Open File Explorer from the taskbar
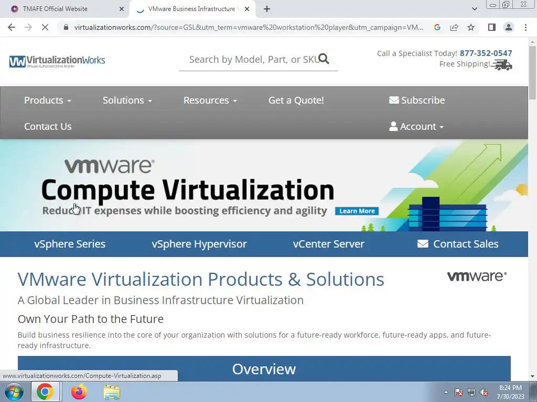The image size is (537, 402). [x=112, y=392]
